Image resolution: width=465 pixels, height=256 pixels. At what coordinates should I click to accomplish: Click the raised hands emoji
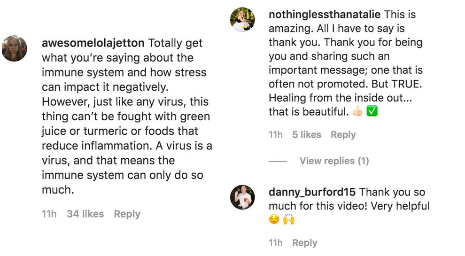[x=289, y=219]
